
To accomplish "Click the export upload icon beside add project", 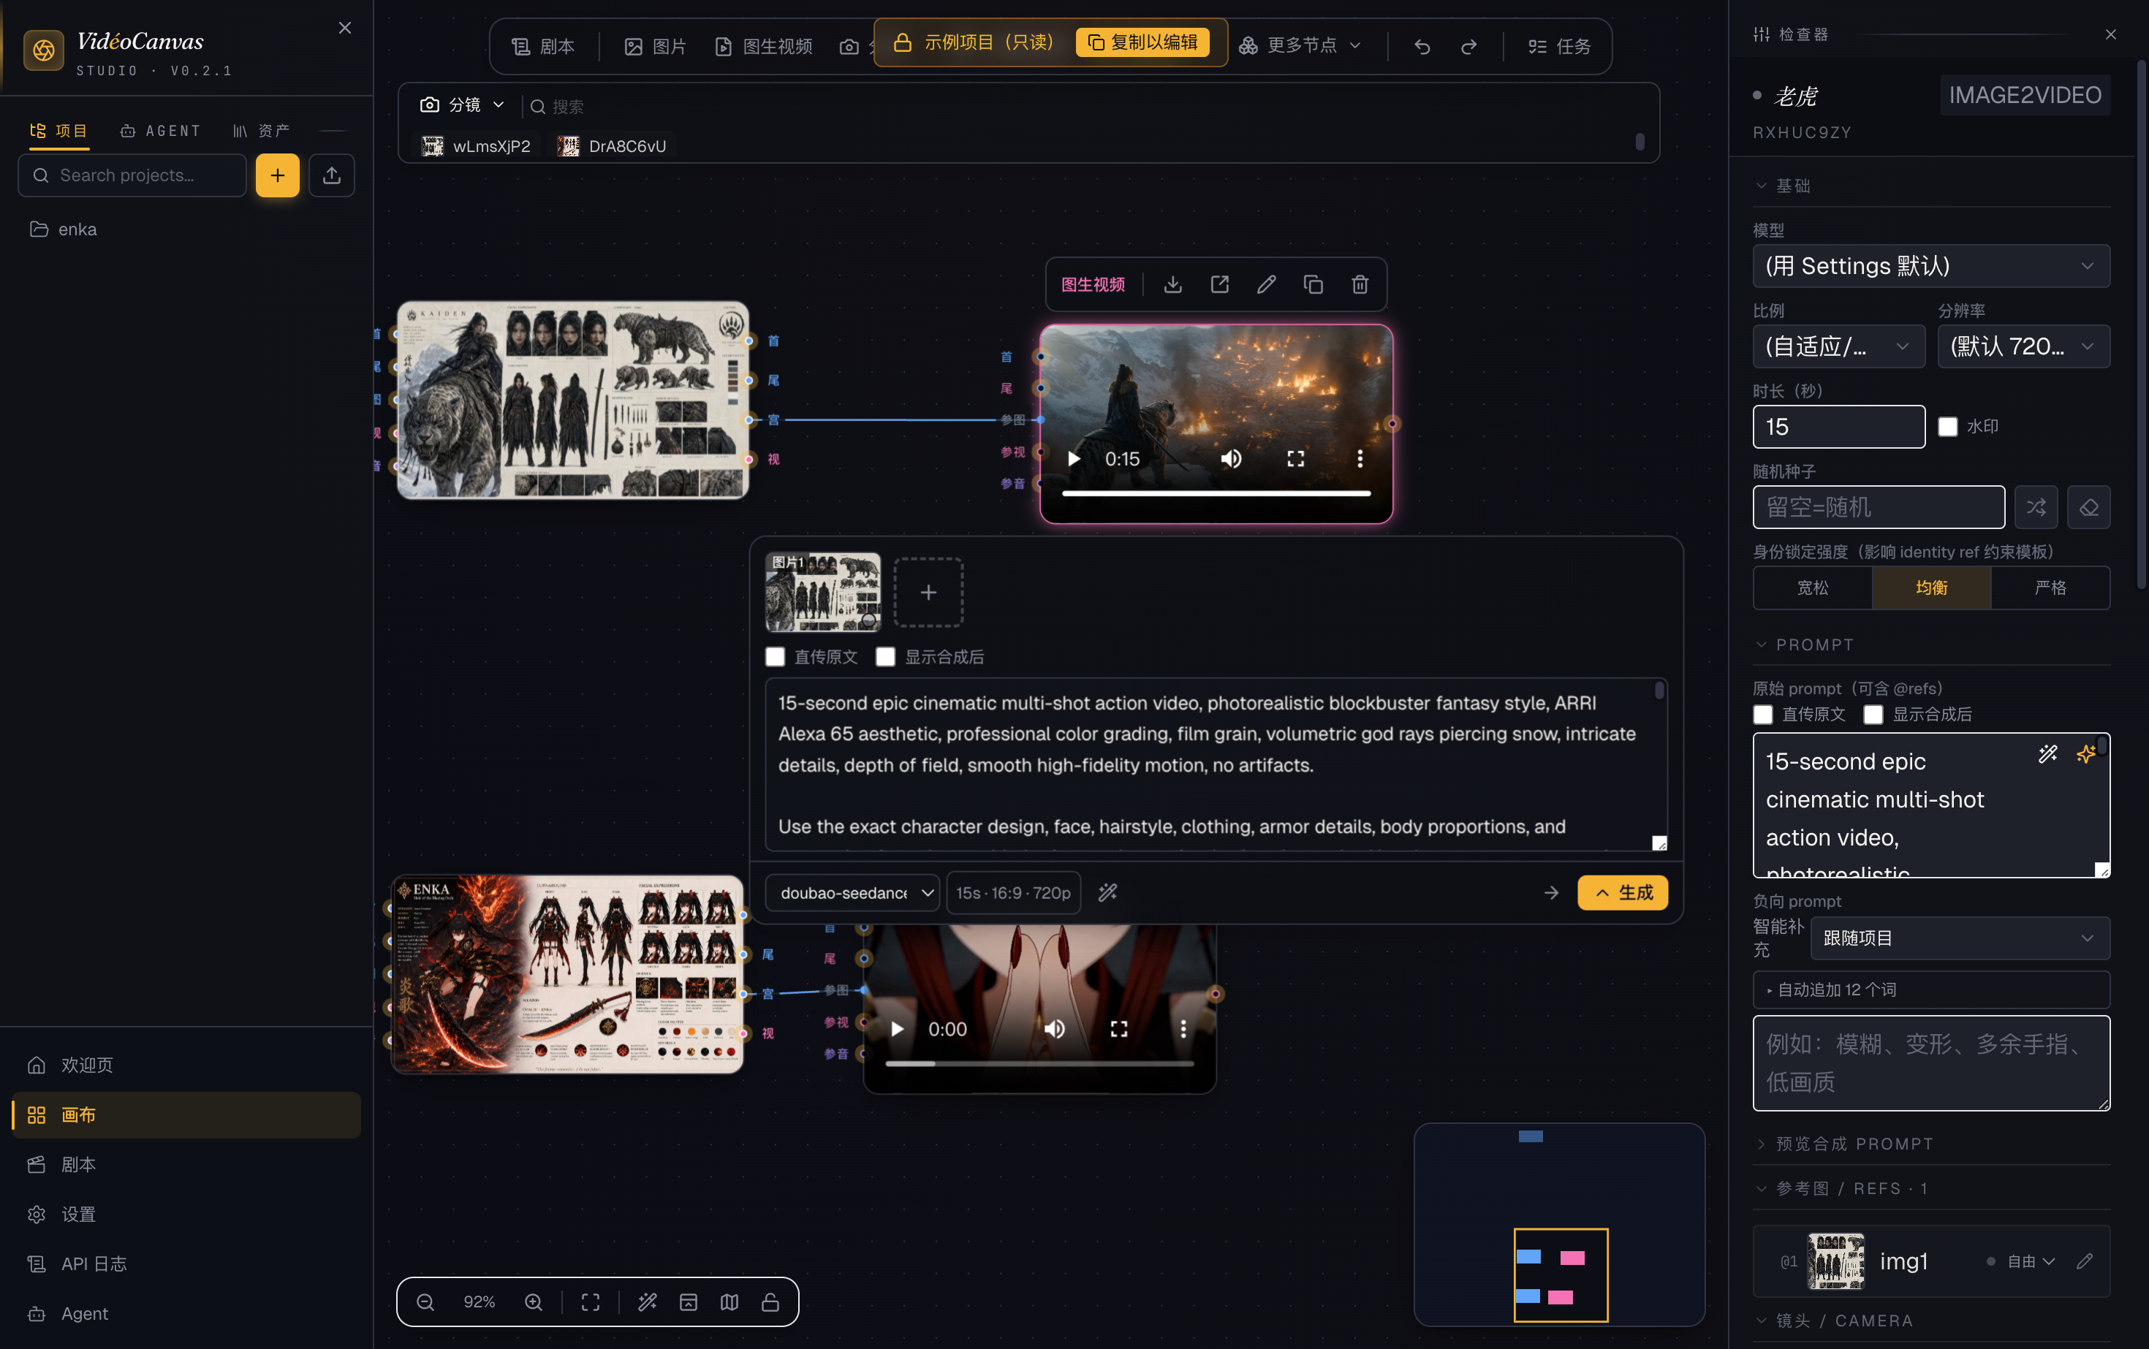I will point(332,175).
